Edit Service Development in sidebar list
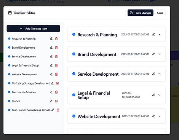This screenshot has height=140, width=179. 51,56
